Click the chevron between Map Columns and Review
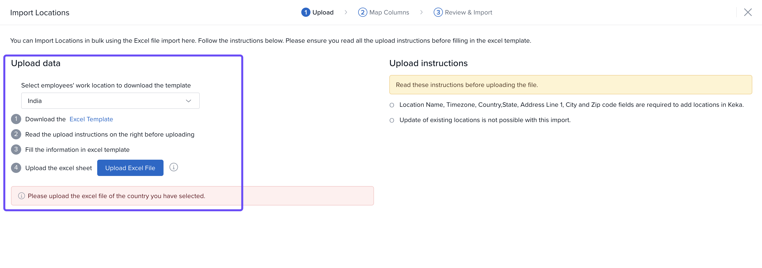762x268 pixels. (421, 12)
